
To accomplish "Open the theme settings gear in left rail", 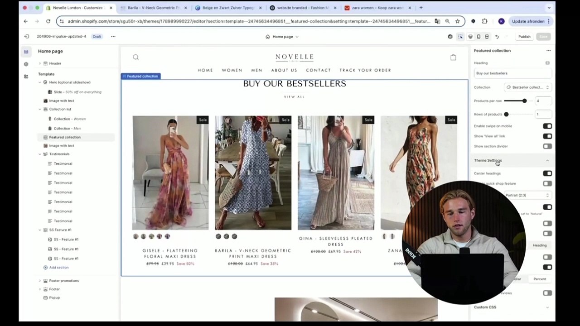I will pyautogui.click(x=26, y=64).
